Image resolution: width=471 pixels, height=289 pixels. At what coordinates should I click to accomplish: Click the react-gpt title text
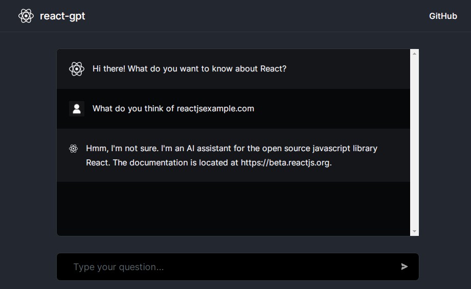tap(62, 16)
